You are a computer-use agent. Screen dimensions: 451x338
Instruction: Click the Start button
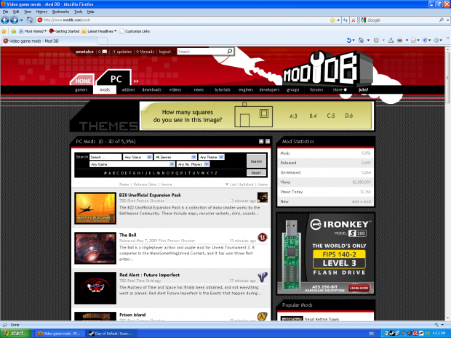point(15,334)
